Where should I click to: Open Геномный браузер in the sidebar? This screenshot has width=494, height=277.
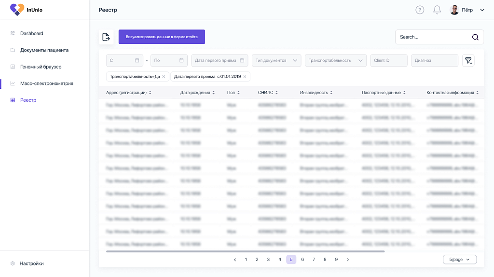[x=41, y=67]
